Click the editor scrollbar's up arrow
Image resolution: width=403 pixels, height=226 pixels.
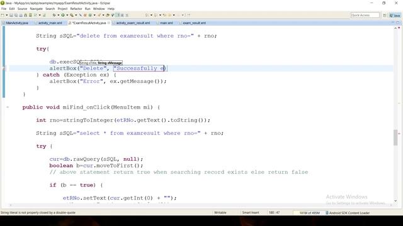395,28
